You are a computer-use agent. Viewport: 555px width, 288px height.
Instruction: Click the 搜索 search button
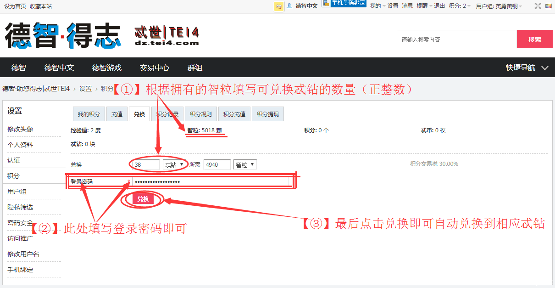tap(535, 39)
